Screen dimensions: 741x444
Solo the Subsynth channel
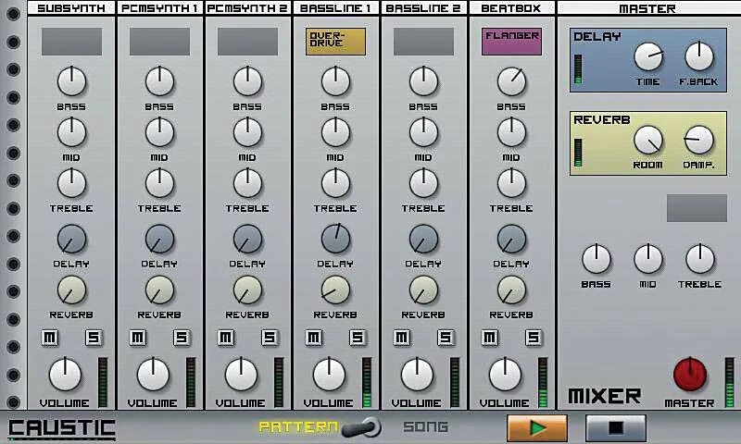(x=94, y=338)
